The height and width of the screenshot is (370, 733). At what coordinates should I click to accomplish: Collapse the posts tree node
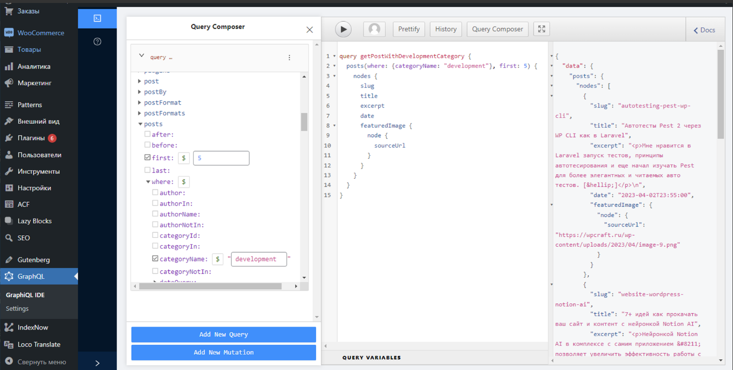tap(140, 124)
